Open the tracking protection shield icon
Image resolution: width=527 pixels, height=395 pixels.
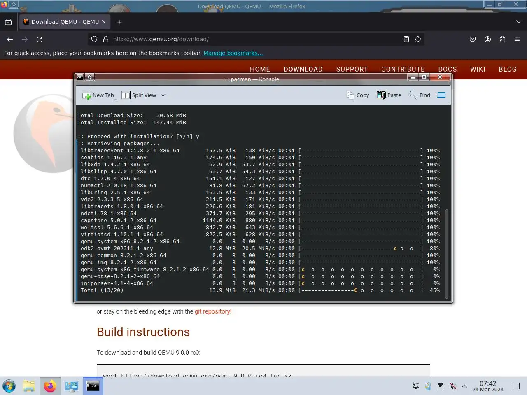(x=94, y=39)
